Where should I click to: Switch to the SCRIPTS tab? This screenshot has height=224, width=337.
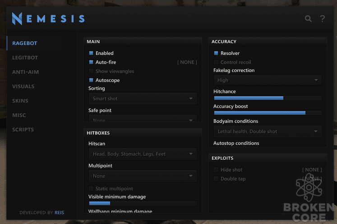(x=23, y=129)
